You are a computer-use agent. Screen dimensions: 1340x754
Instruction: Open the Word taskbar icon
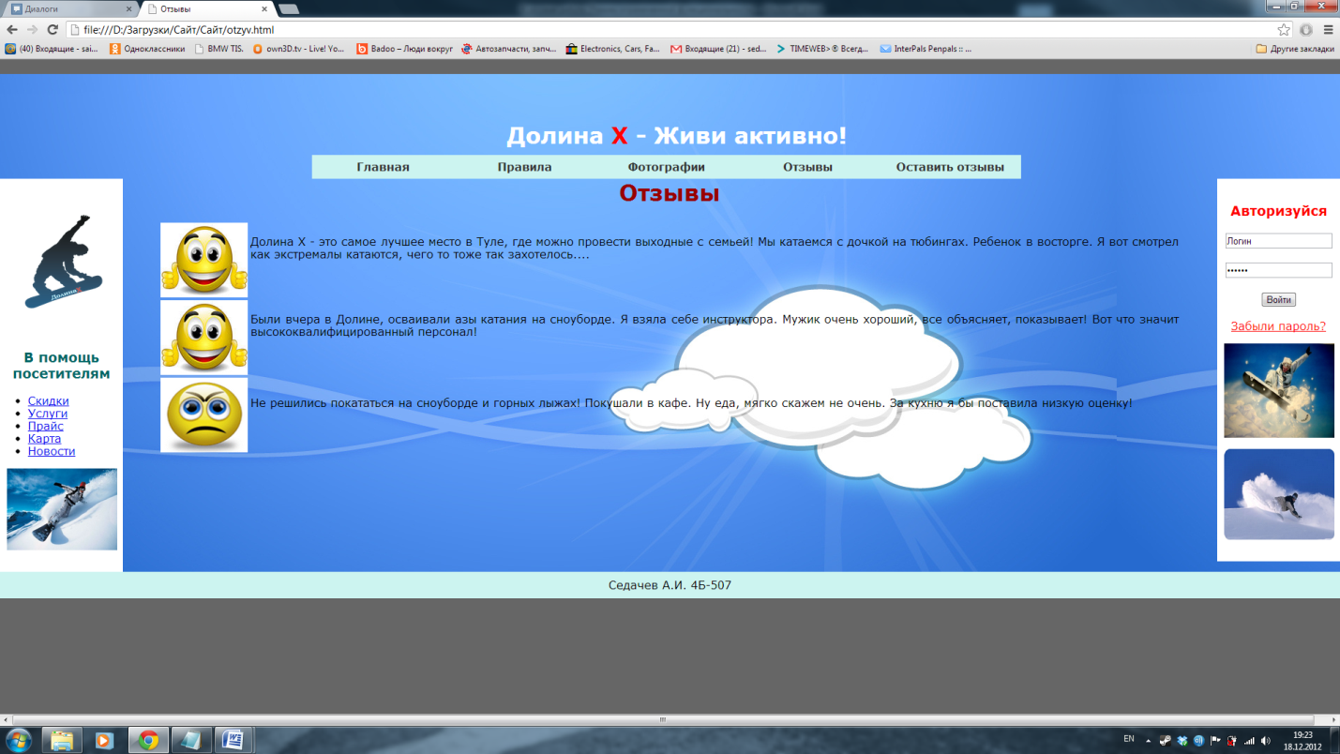tap(233, 740)
